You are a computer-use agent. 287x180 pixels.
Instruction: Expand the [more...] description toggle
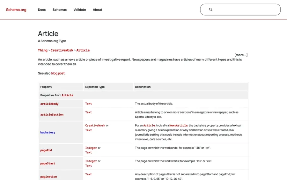(241, 55)
